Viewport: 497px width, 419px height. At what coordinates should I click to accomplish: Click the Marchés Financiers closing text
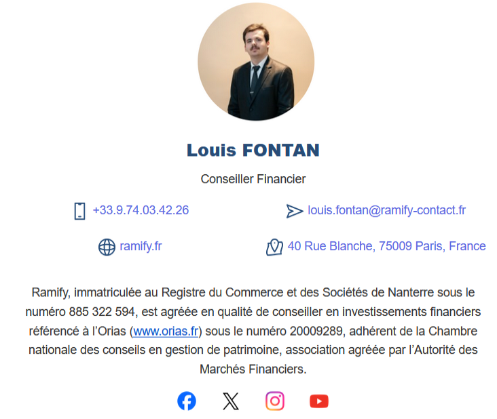coord(253,370)
